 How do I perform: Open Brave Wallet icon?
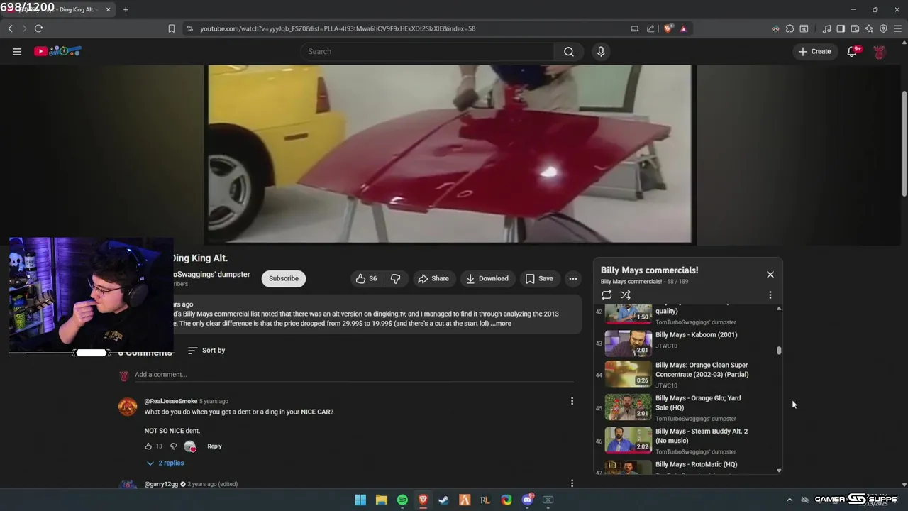tap(855, 28)
